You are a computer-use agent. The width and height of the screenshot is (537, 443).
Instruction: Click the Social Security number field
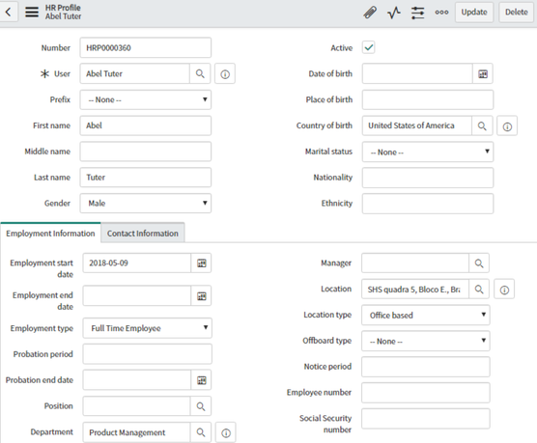pyautogui.click(x=426, y=419)
